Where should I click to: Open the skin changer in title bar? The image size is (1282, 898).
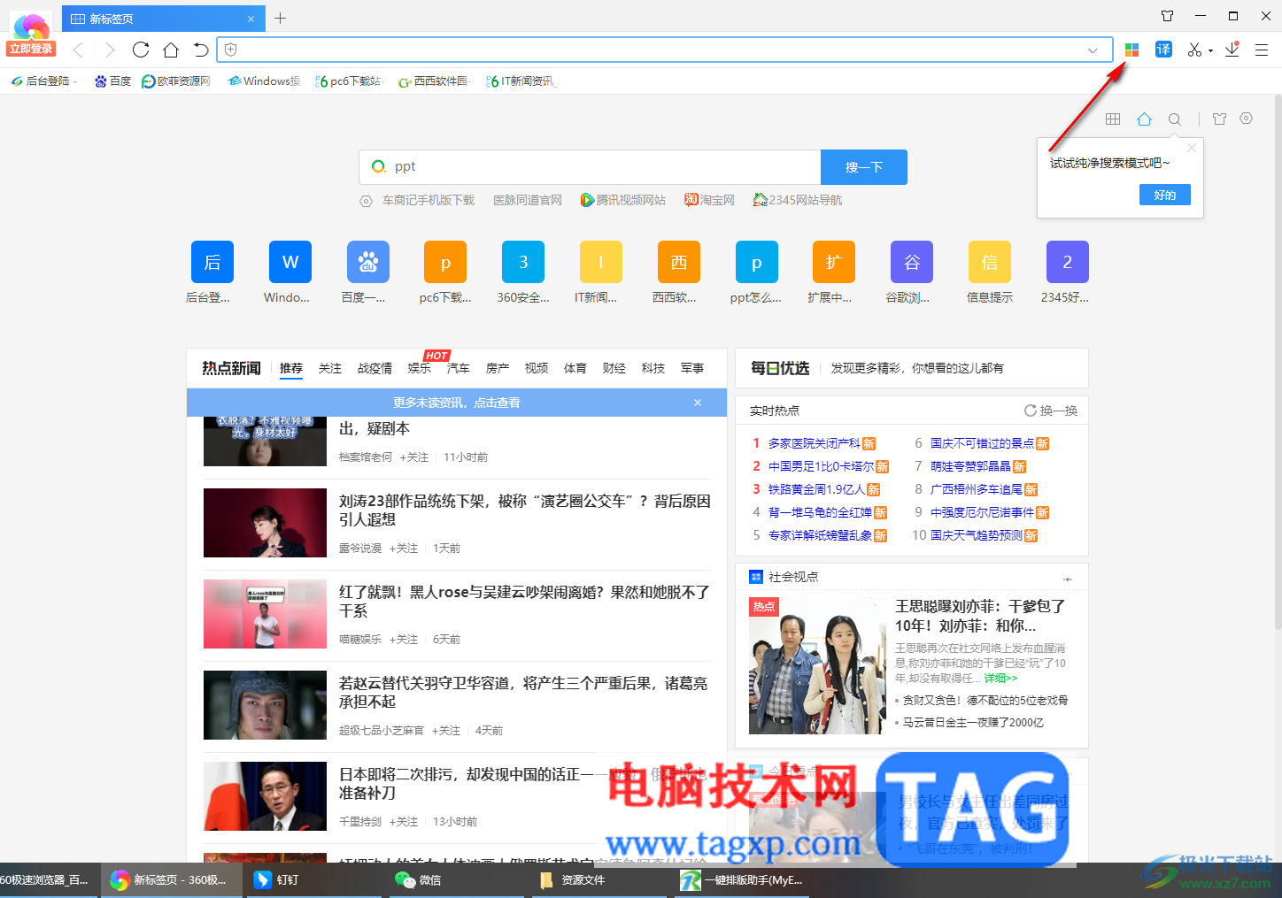(1167, 16)
